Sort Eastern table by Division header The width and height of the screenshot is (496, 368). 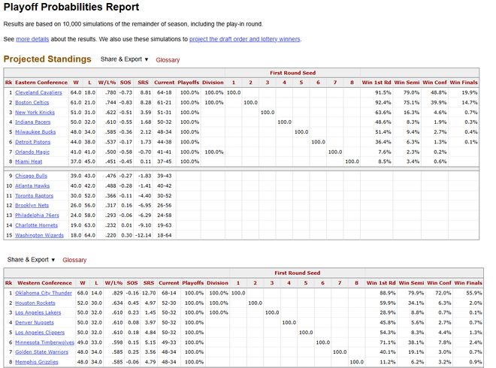(213, 83)
